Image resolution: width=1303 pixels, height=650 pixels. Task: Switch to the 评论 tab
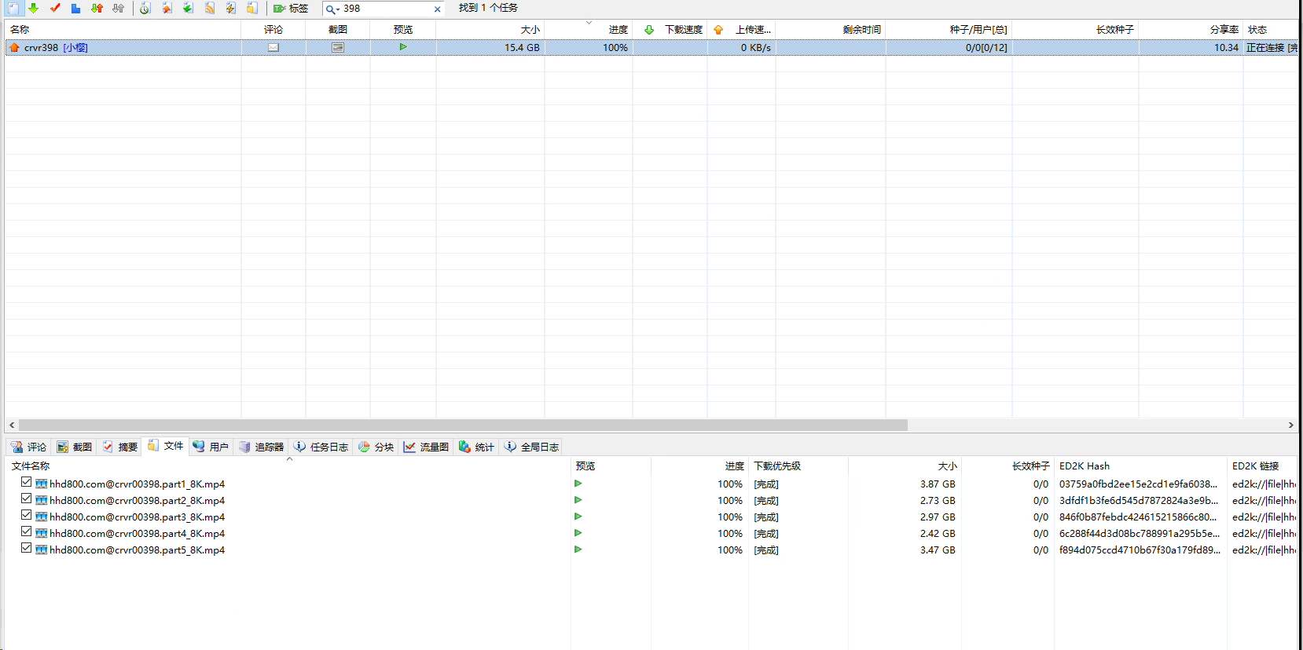point(29,447)
